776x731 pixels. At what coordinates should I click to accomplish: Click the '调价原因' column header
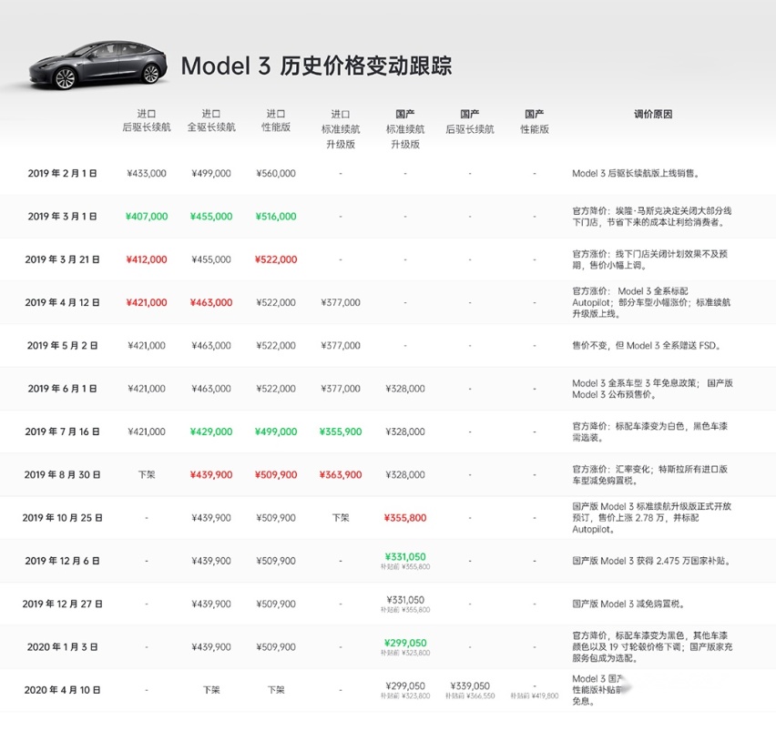(x=653, y=115)
